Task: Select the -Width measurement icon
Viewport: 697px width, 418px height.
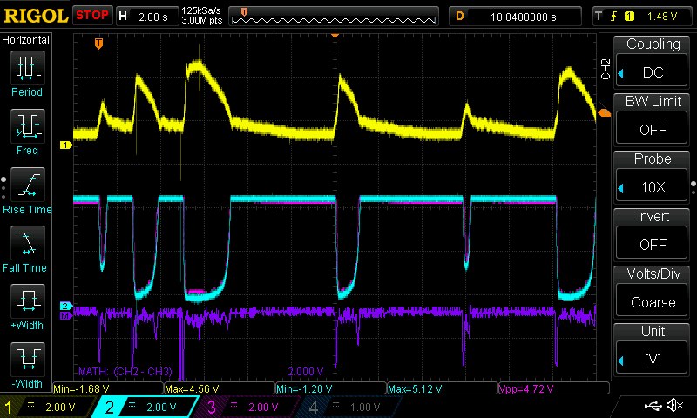Action: click(27, 361)
